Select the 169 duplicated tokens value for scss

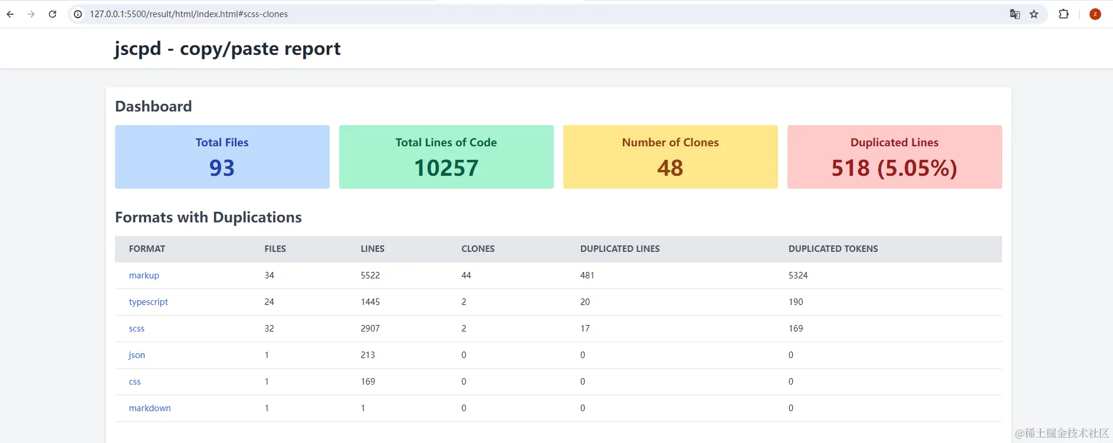(796, 329)
